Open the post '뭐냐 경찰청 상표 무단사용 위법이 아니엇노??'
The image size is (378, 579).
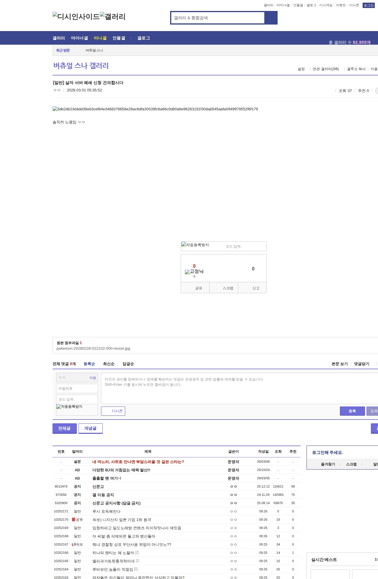132,544
